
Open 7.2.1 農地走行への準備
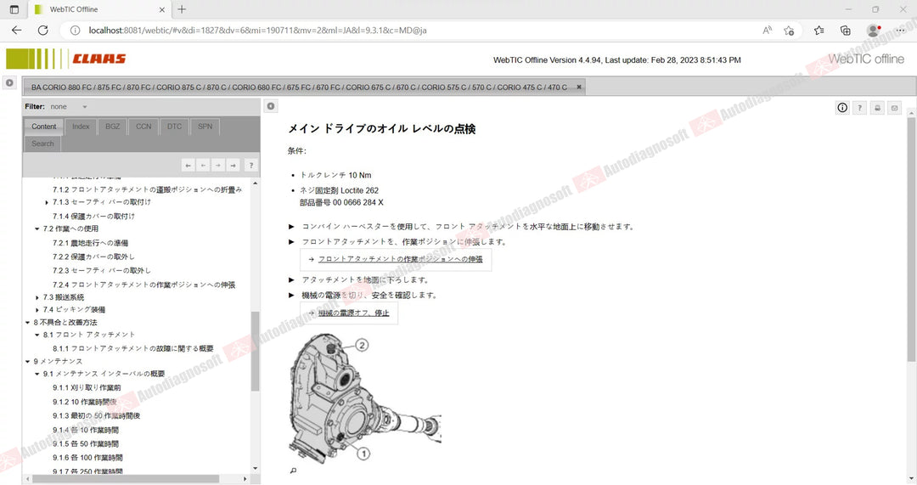pos(90,243)
